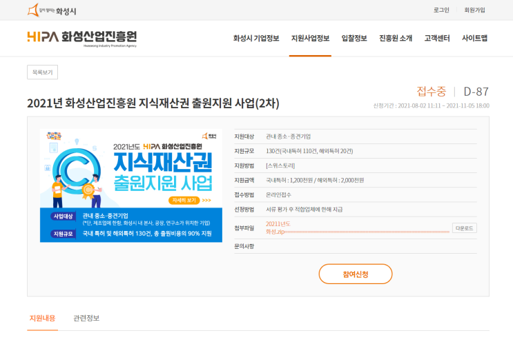The width and height of the screenshot is (513, 342).
Task: Click the 서류 평가 후 적합업체 text
Action: point(304,210)
